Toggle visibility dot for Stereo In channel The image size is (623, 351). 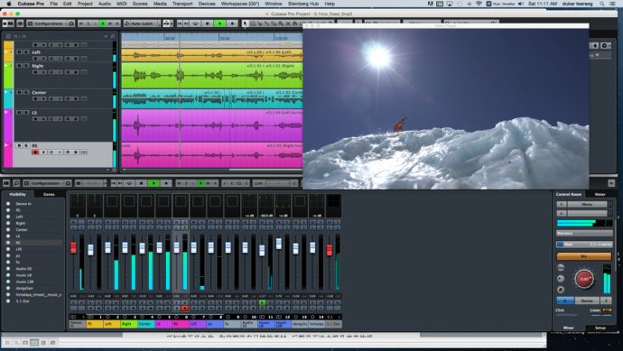[8, 204]
